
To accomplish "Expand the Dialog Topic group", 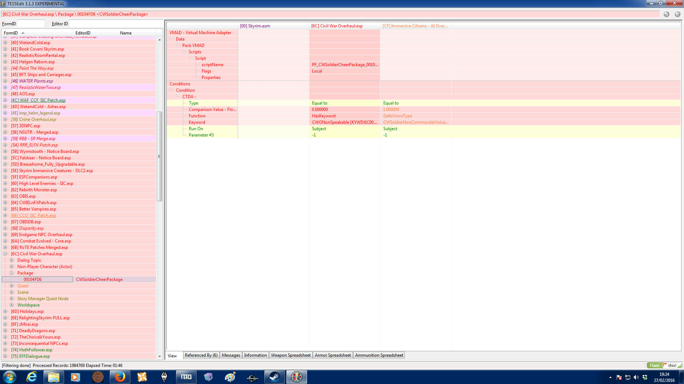I will tap(12, 260).
